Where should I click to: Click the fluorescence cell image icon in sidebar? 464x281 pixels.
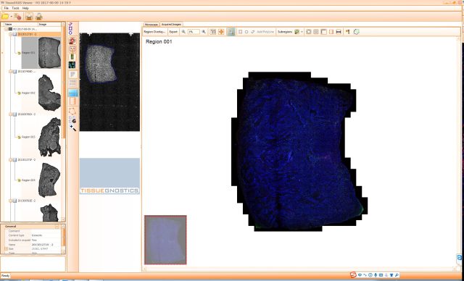pos(72,64)
